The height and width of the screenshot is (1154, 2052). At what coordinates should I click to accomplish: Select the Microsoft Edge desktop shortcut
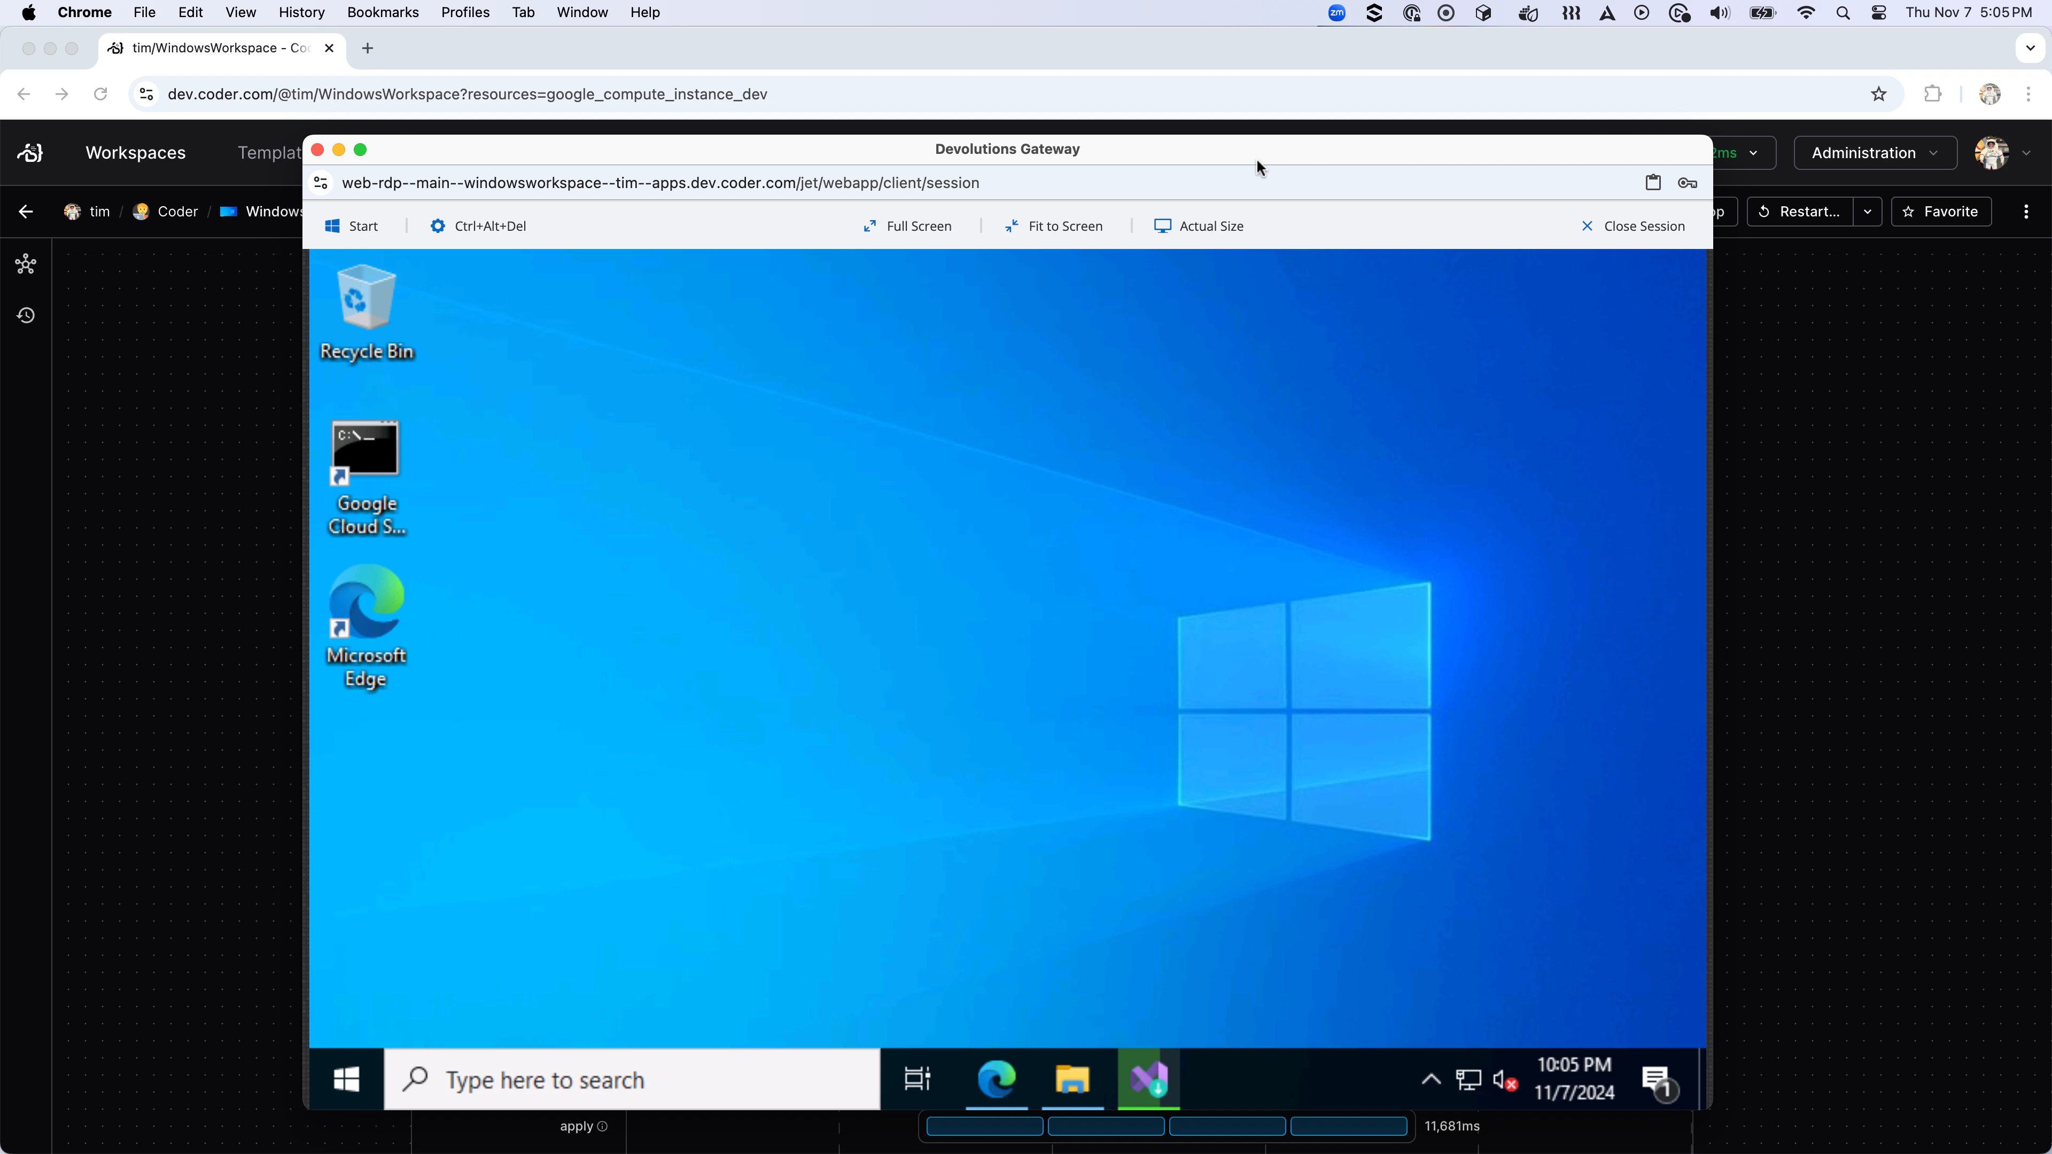pyautogui.click(x=367, y=627)
